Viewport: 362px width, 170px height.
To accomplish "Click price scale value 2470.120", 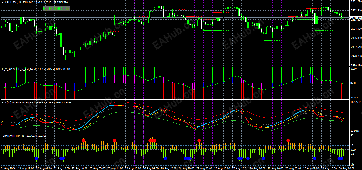I will pos(356,65).
